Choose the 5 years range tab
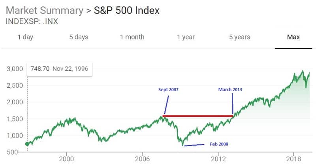This screenshot has height=168, width=316. coord(239,37)
